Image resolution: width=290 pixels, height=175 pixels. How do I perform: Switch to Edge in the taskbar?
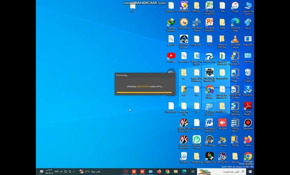click(184, 172)
